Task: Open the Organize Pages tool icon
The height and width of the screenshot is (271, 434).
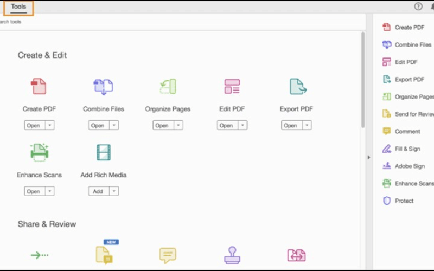Action: click(x=168, y=86)
